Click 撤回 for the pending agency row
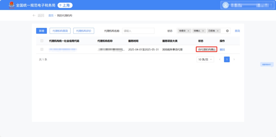The width and height of the screenshot is (276, 137). pyautogui.click(x=222, y=49)
